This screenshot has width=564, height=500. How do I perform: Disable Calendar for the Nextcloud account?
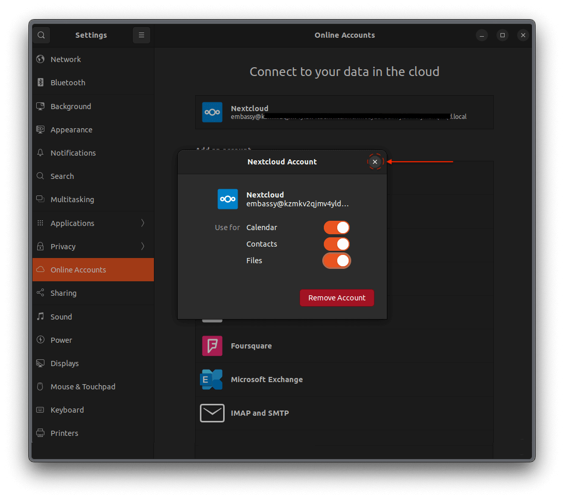tap(337, 227)
